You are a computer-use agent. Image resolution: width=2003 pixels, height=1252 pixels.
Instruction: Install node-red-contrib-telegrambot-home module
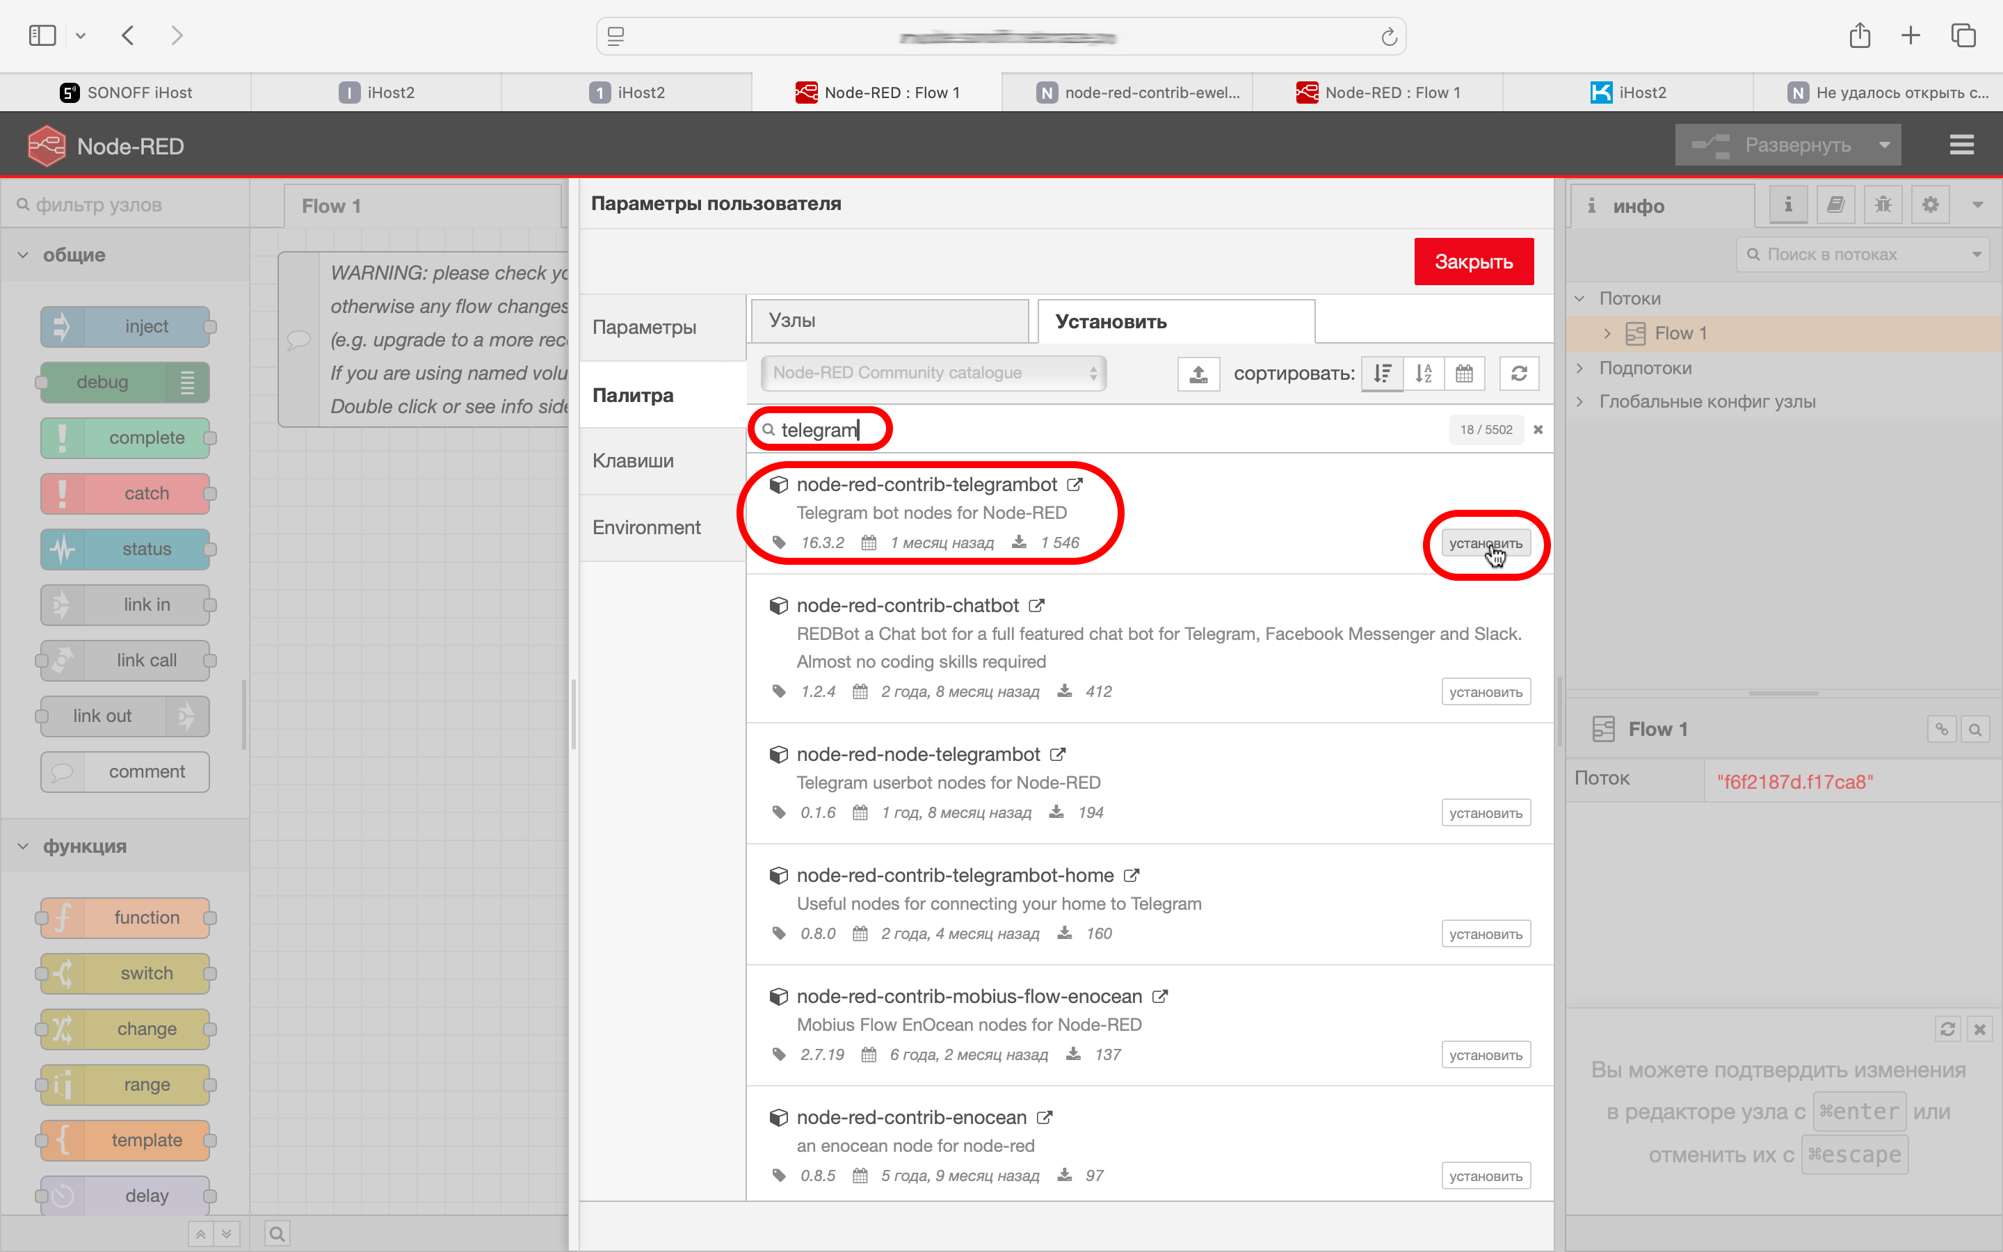1485,934
